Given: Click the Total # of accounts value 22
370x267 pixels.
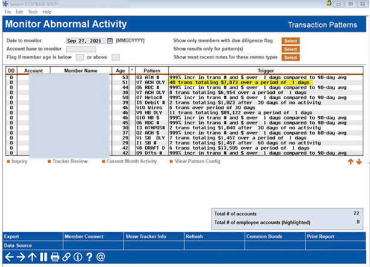Looking at the screenshot, I should point(356,213).
